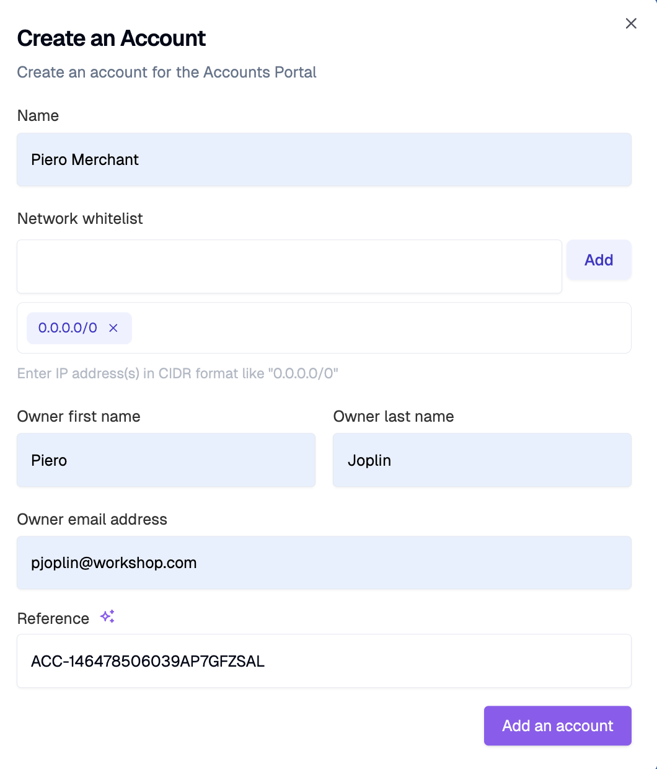This screenshot has width=657, height=769.
Task: Focus the pjoplin@workshop.com email field
Action: [324, 562]
